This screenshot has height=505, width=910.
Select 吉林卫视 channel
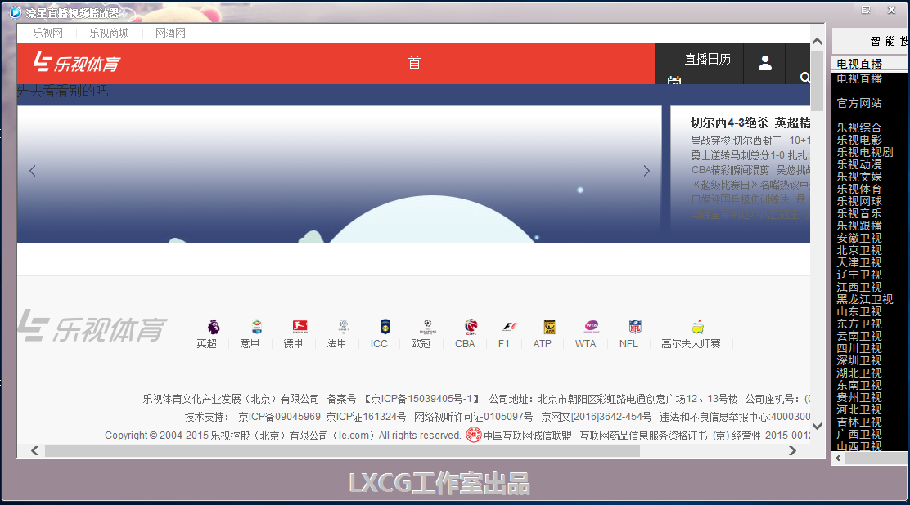(x=859, y=422)
